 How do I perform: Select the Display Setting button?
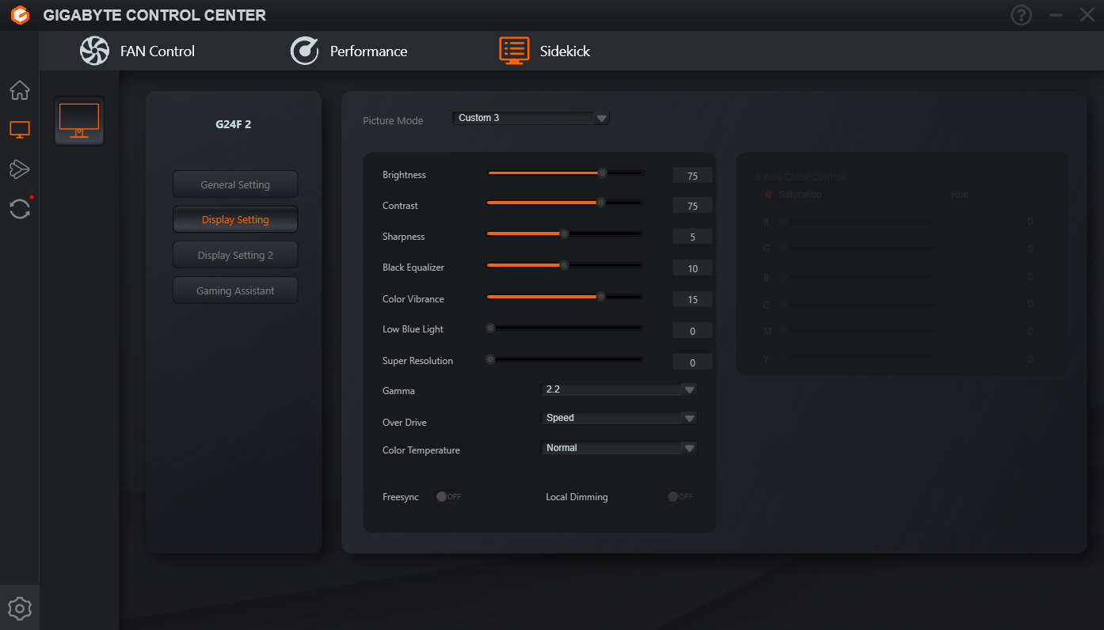235,219
